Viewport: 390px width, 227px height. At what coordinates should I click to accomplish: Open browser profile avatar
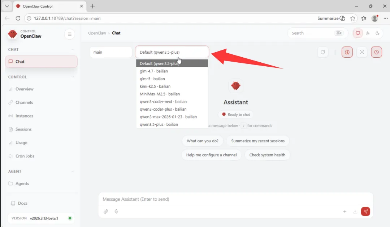pos(375,18)
